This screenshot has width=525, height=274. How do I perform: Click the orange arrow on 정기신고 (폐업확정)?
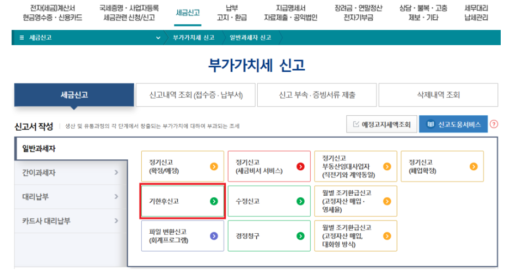pyautogui.click(x=474, y=166)
